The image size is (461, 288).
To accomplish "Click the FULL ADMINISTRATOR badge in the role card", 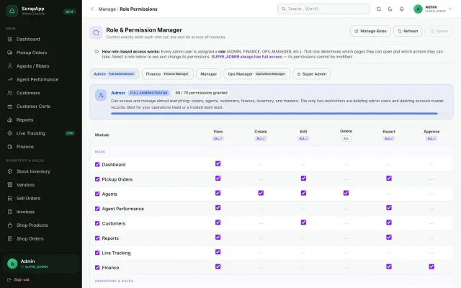I will [x=149, y=93].
